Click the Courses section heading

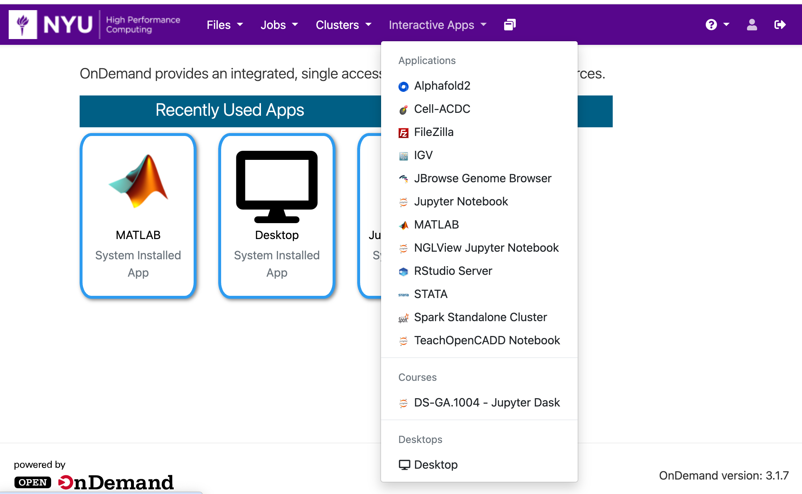418,377
